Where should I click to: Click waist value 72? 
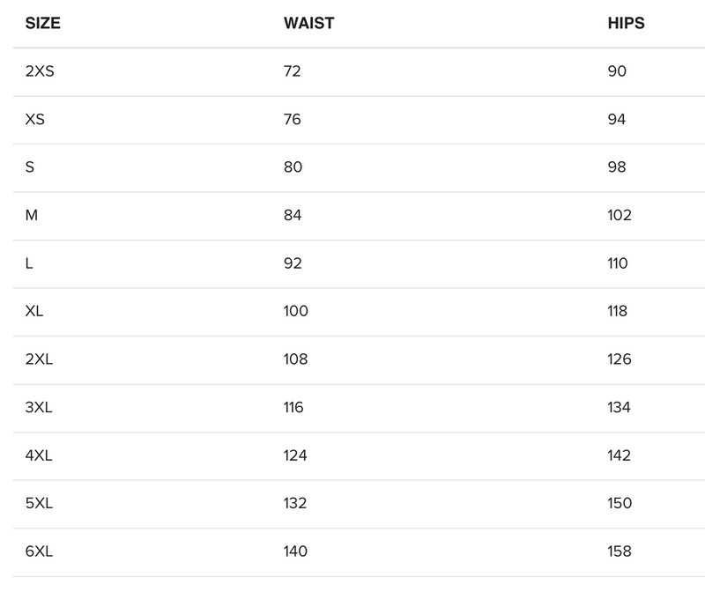292,71
